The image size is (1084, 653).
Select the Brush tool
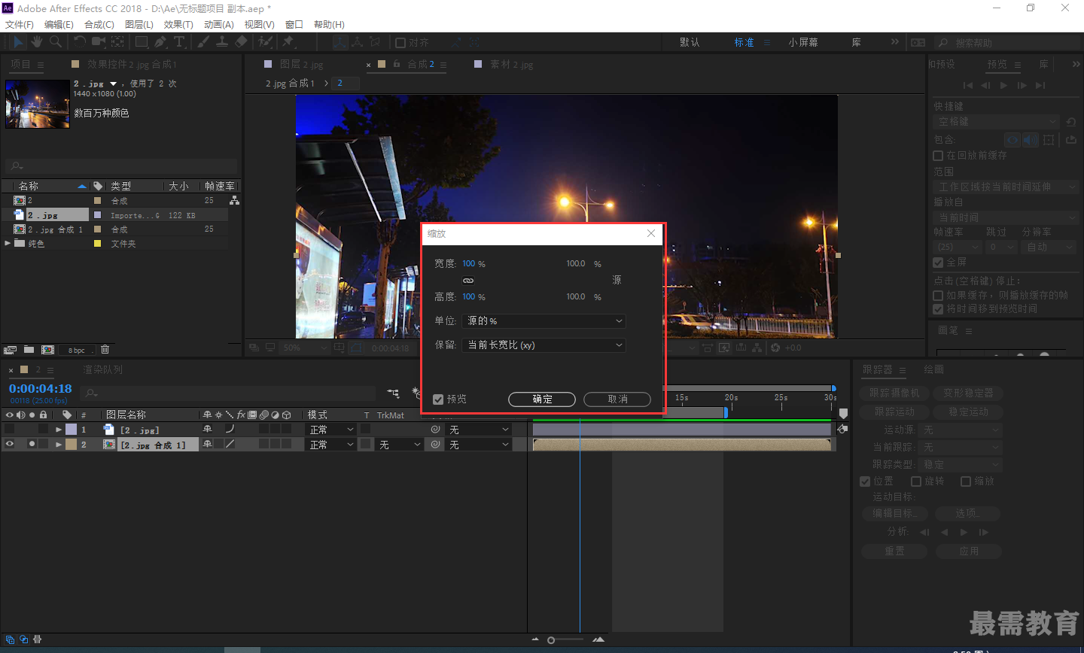(203, 42)
